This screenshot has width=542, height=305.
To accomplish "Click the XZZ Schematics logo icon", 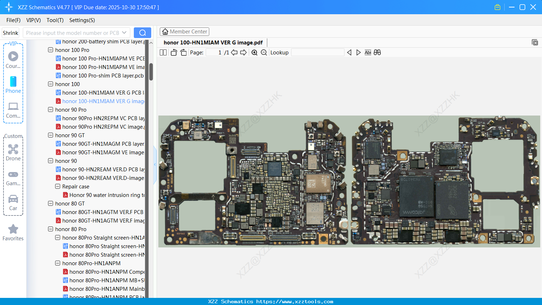I will click(x=9, y=7).
